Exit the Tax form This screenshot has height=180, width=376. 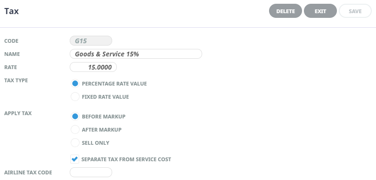(320, 11)
